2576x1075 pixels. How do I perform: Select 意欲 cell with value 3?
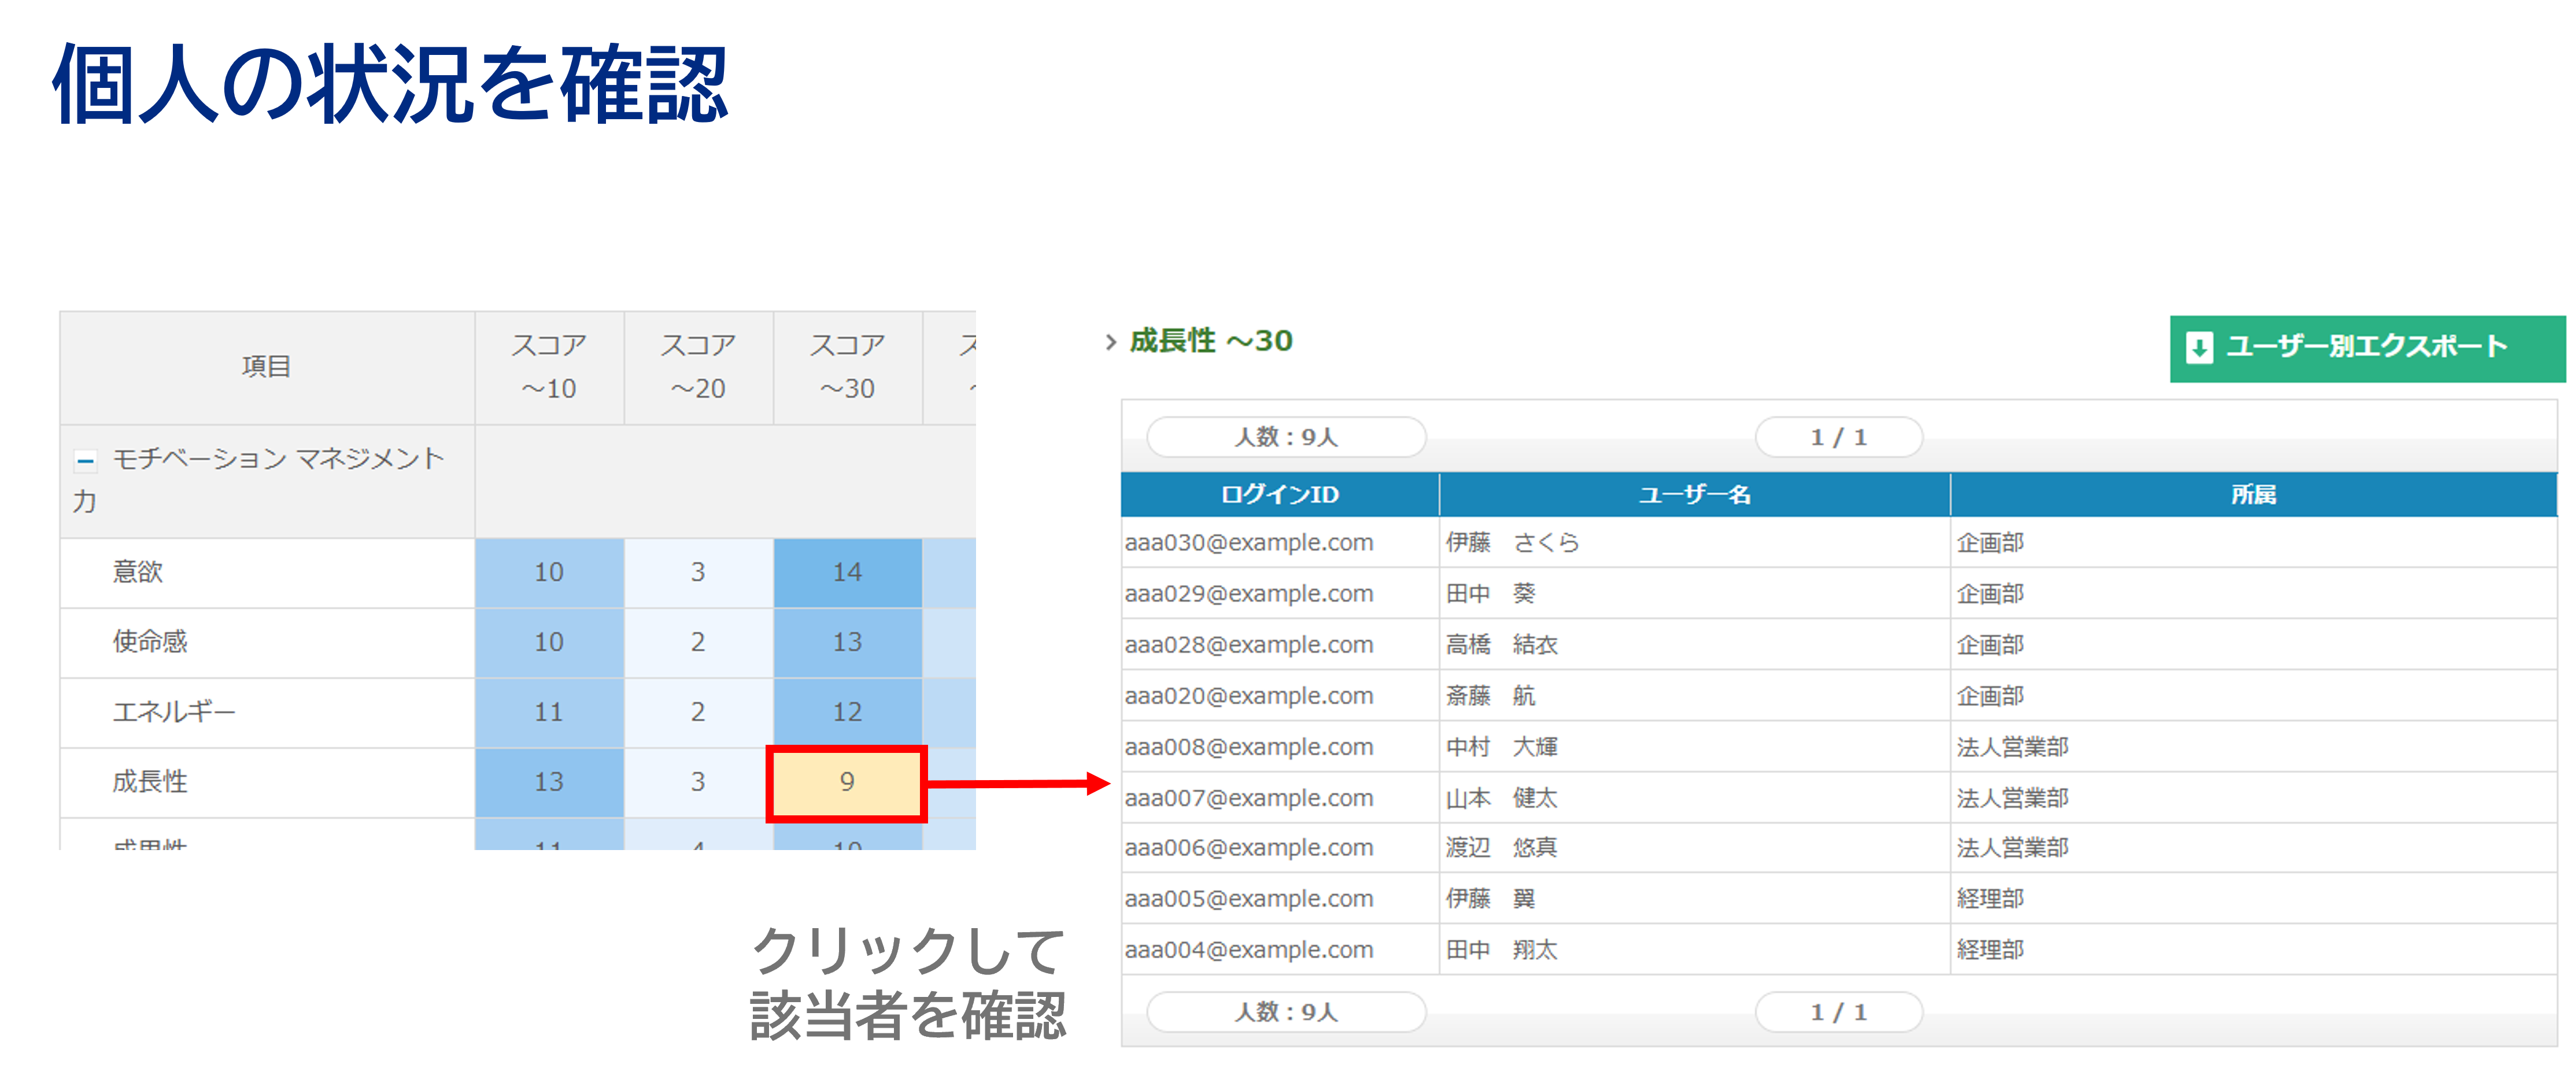tap(698, 573)
